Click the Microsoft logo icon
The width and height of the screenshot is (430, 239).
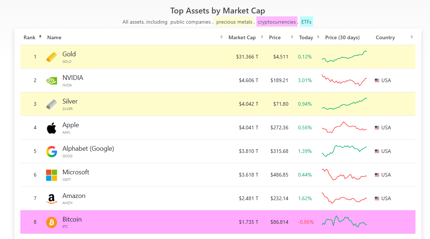point(52,175)
